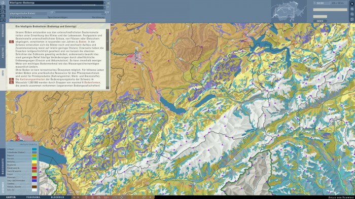Click the print icon in bottom toolbar

click(x=98, y=197)
